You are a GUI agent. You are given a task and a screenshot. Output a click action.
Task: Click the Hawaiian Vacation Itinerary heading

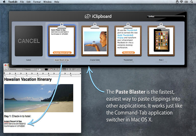point(28,79)
